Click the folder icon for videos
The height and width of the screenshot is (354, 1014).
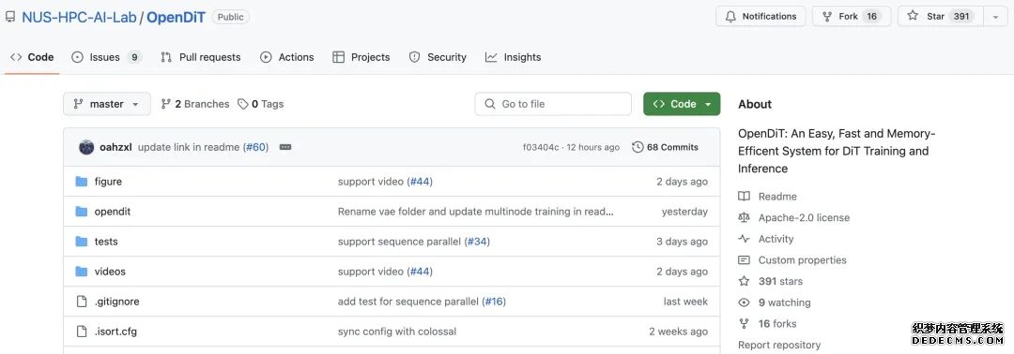pos(82,272)
